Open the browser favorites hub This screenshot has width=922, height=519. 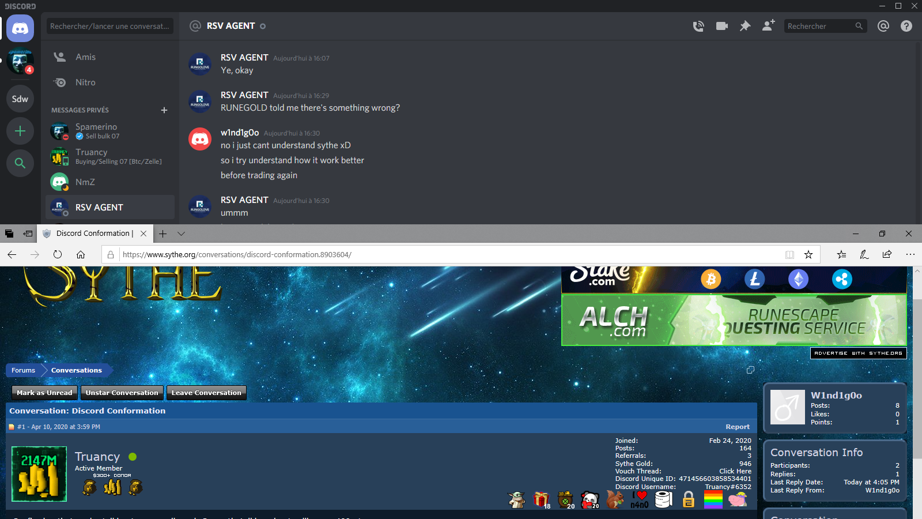(842, 254)
